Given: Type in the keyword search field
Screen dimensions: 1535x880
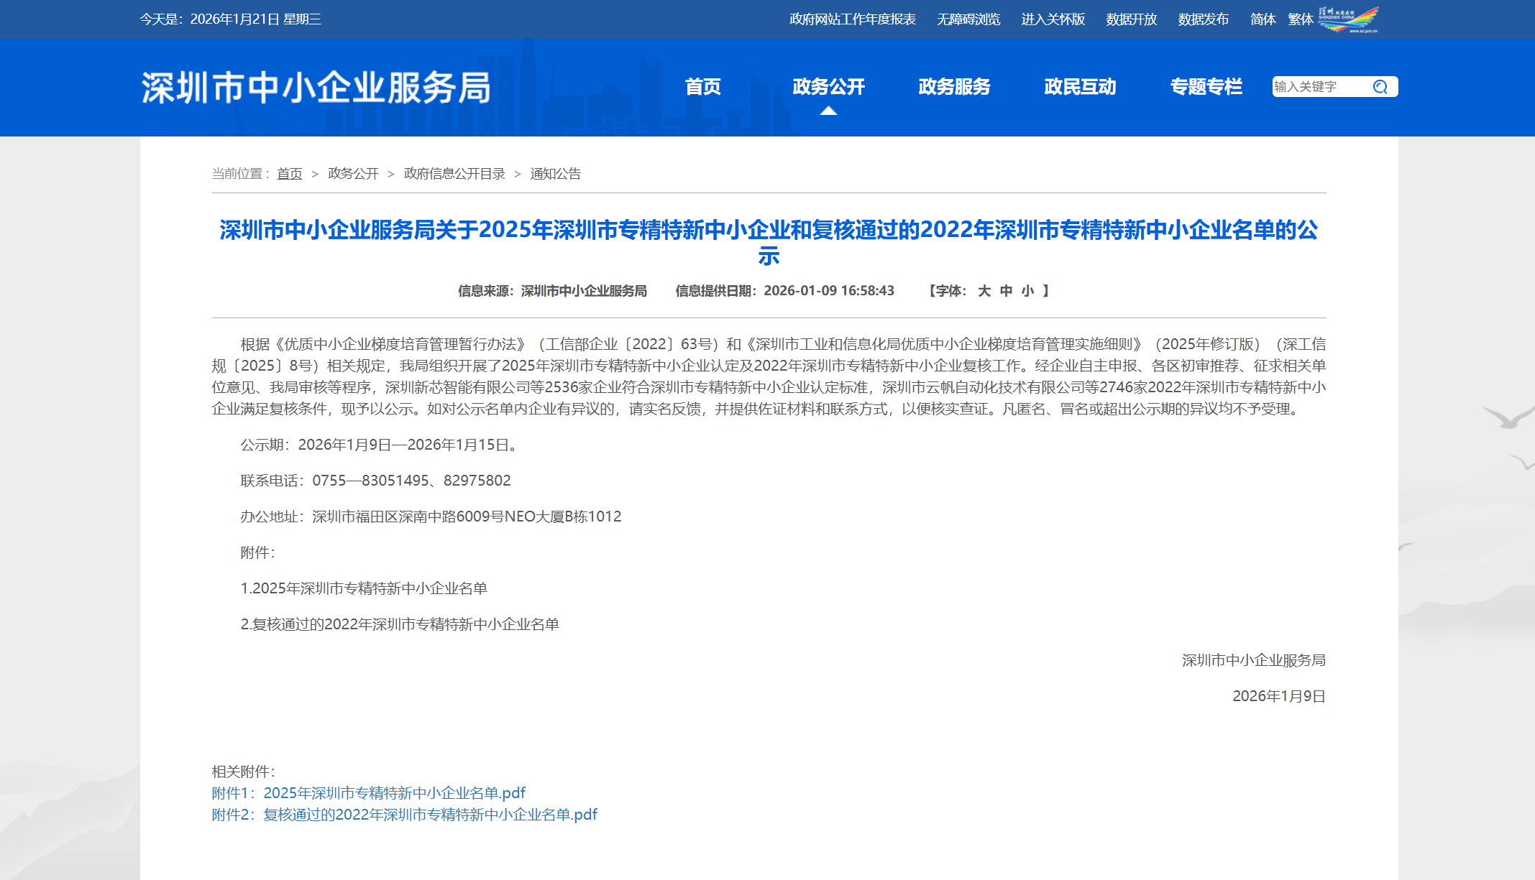Looking at the screenshot, I should point(1319,87).
